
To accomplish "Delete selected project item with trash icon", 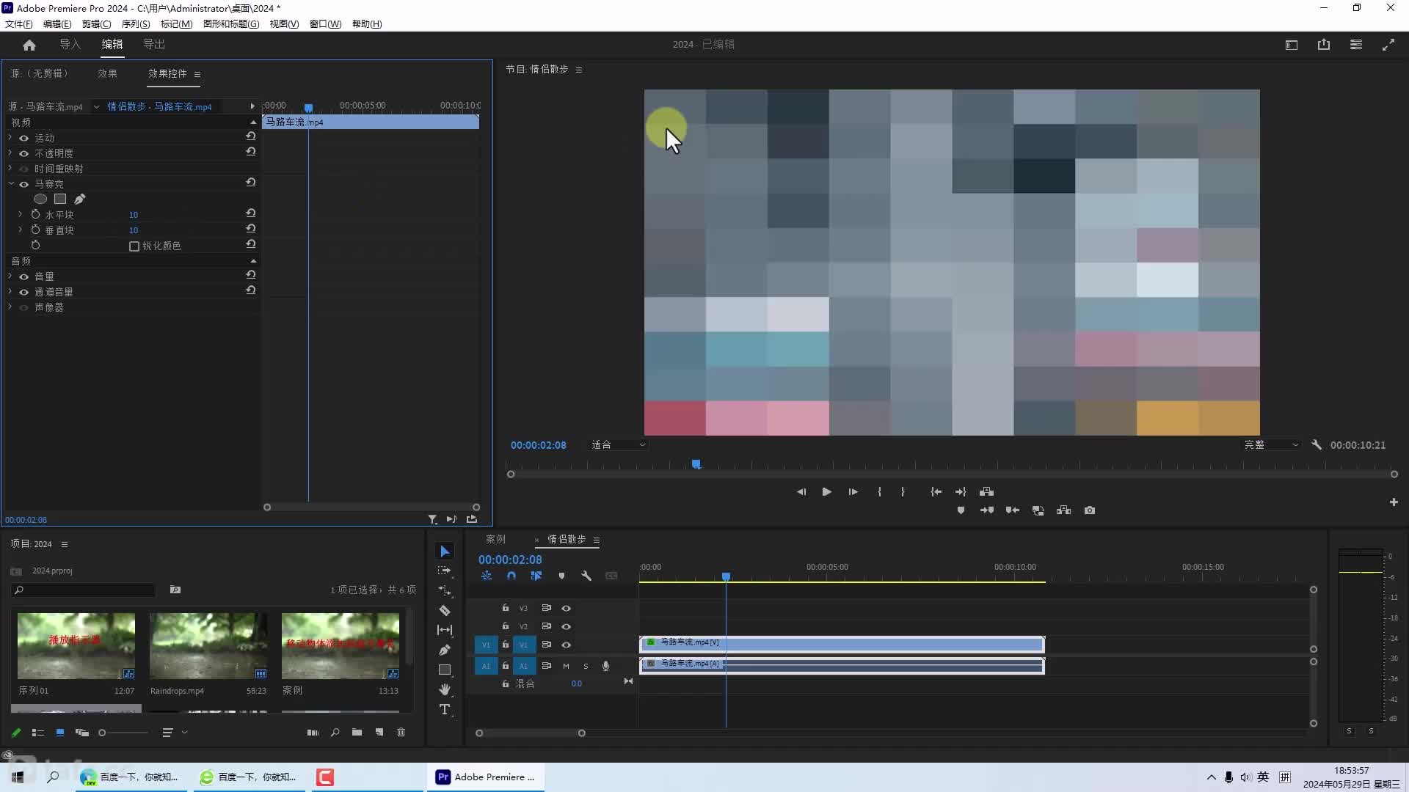I will click(x=401, y=733).
